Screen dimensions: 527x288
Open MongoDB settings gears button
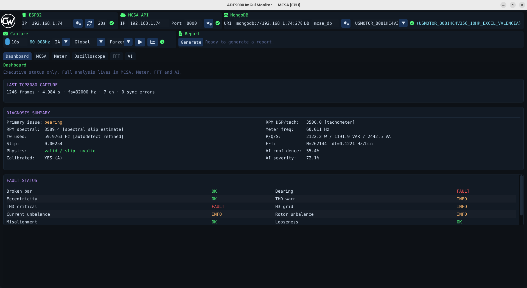[346, 23]
